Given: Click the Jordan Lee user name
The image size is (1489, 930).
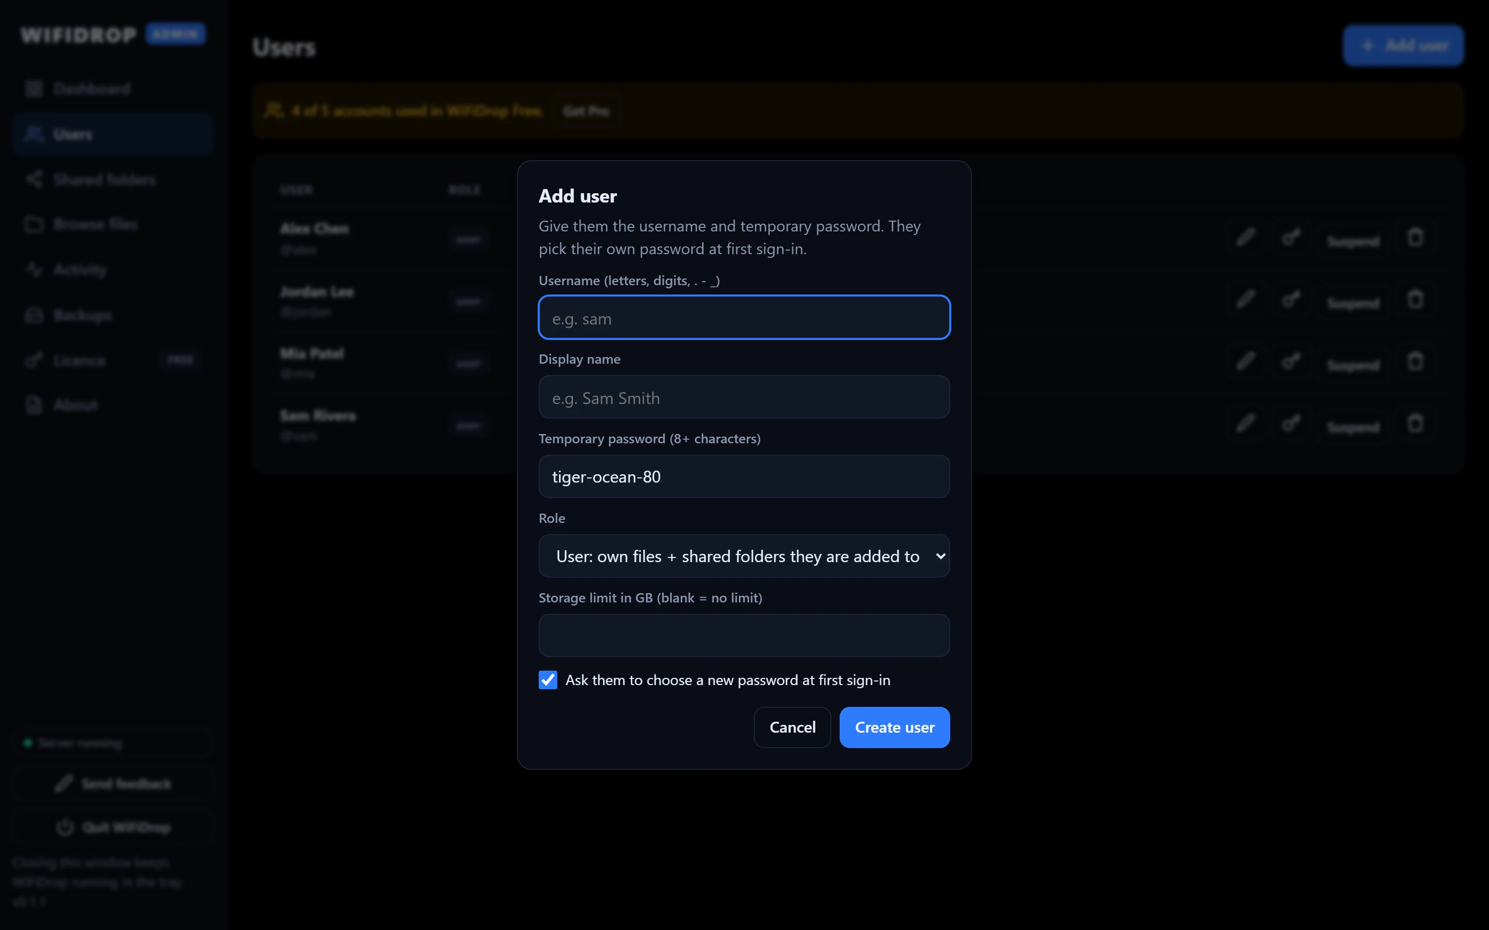Looking at the screenshot, I should coord(317,291).
